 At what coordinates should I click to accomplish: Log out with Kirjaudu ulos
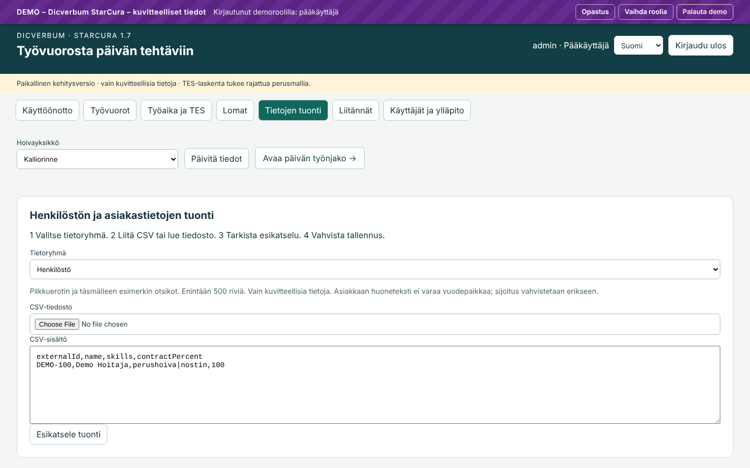(x=701, y=45)
